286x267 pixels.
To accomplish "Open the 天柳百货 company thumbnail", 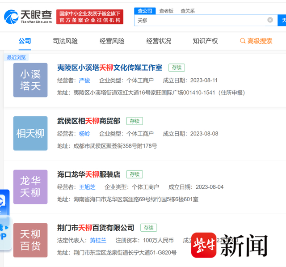I will 30,240.
